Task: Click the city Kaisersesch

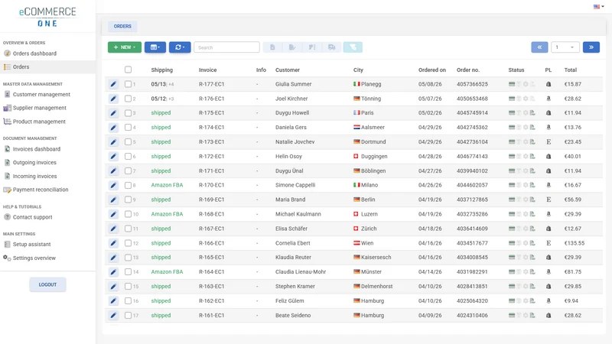Action: [x=376, y=258]
